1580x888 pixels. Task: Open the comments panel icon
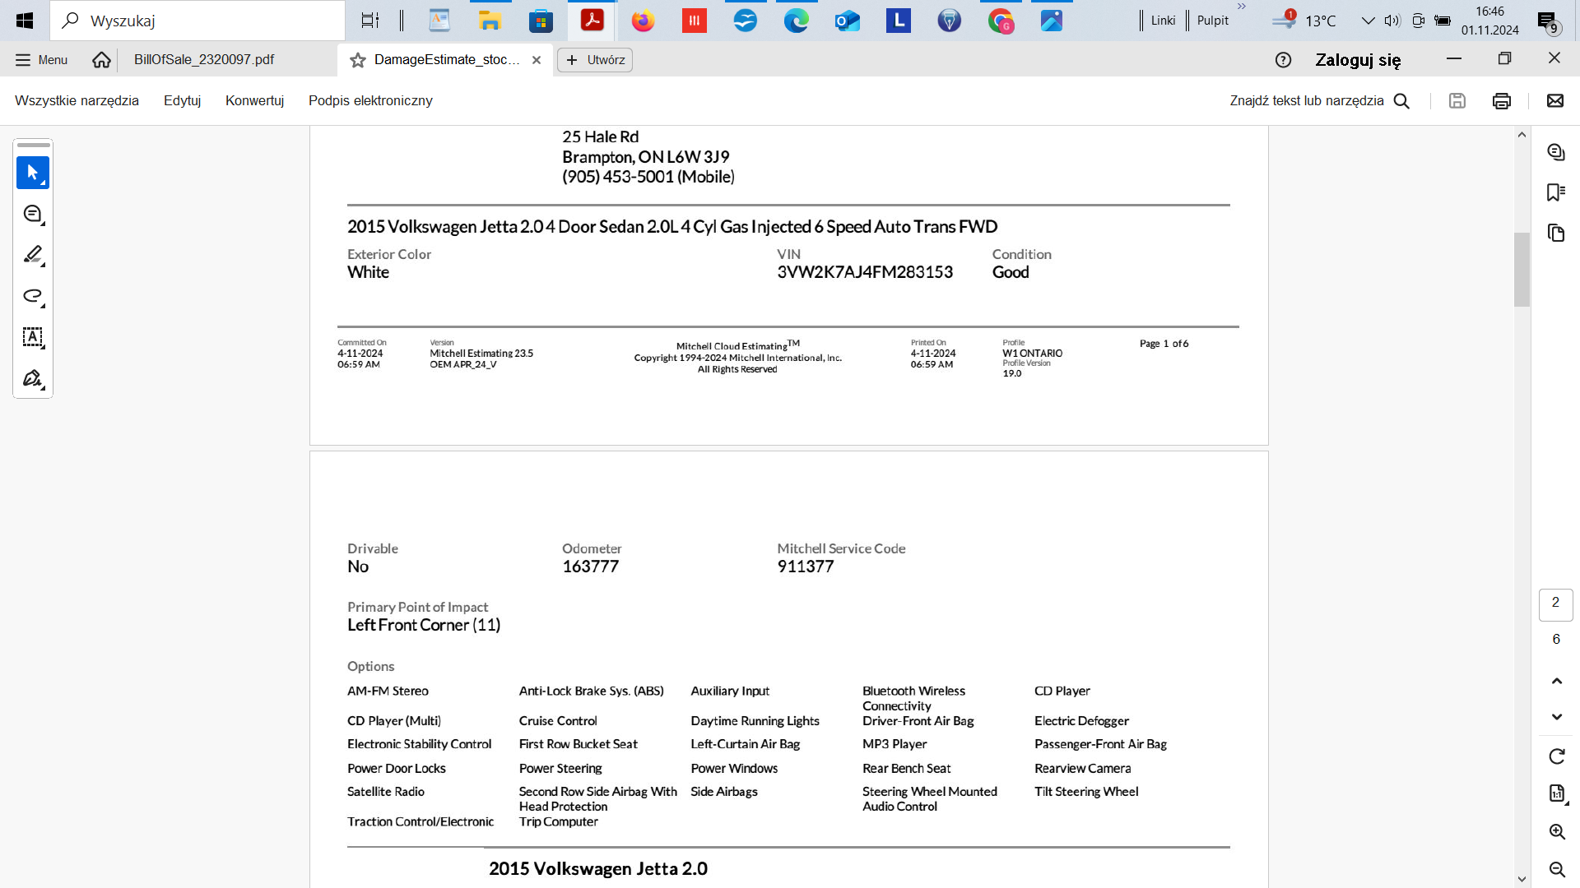[1555, 152]
